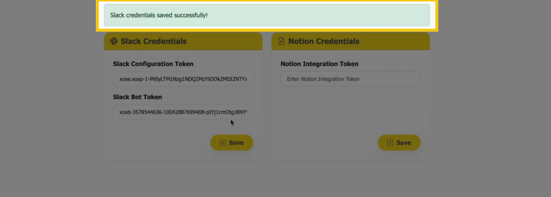Image resolution: width=551 pixels, height=197 pixels.
Task: Save the Slack credentials
Action: (232, 143)
